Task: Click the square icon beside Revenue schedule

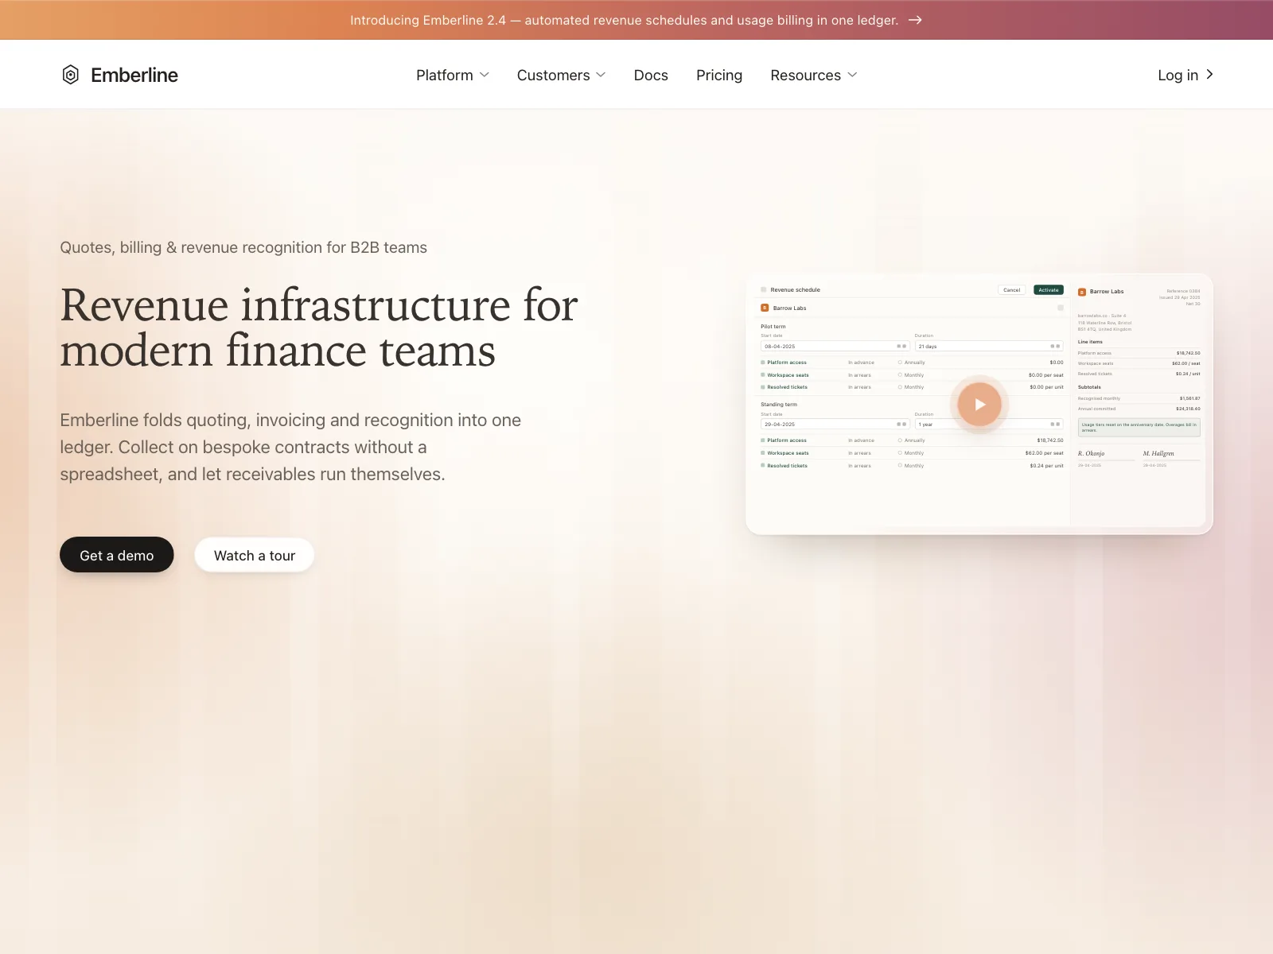Action: [x=764, y=289]
